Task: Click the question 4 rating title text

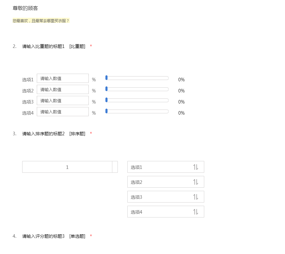Action: (x=43, y=236)
